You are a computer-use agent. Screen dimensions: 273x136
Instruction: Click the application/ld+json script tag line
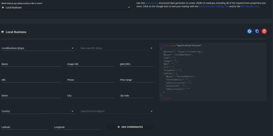[x=182, y=45]
